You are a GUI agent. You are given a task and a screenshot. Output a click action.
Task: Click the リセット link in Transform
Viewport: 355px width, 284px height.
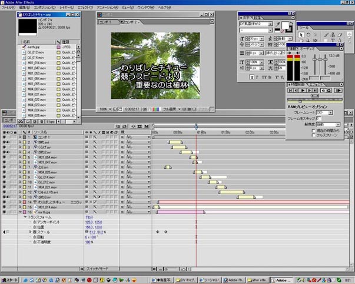point(89,217)
